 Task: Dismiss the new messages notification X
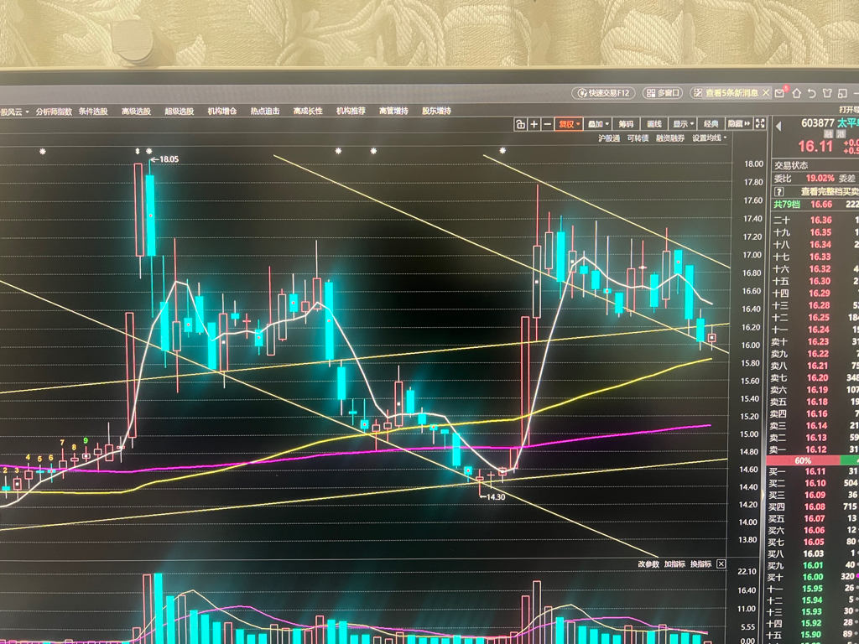(x=766, y=93)
